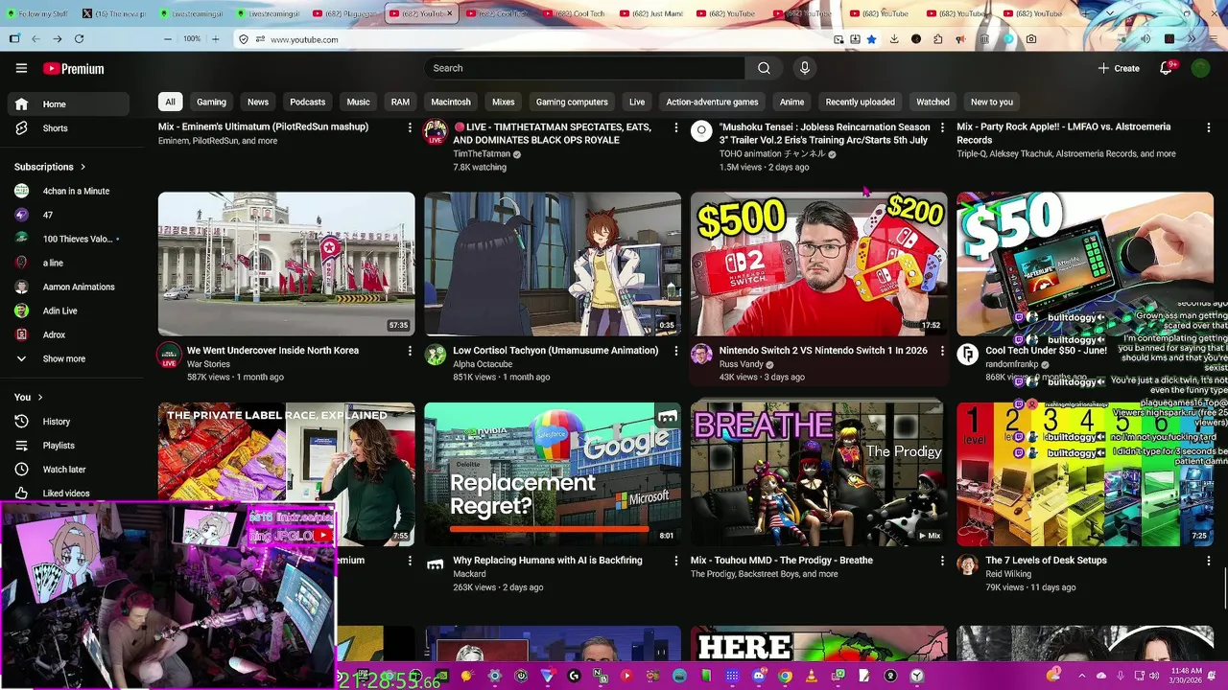Click the YouTube Premium logo
1228x690 pixels.
[73, 69]
